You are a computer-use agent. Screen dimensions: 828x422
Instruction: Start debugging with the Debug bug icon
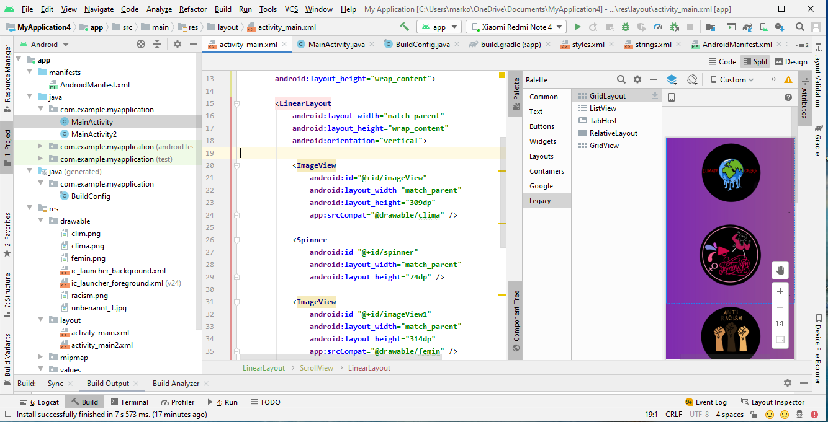[x=626, y=27]
